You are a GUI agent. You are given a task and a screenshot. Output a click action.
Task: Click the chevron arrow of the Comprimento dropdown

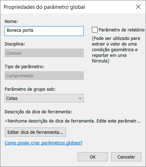pyautogui.click(x=80, y=76)
